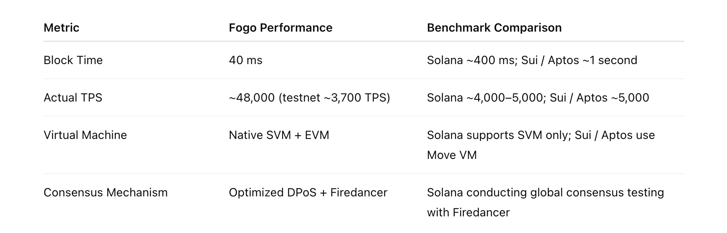The image size is (727, 233).
Task: Click the Metric column header
Action: click(x=61, y=28)
